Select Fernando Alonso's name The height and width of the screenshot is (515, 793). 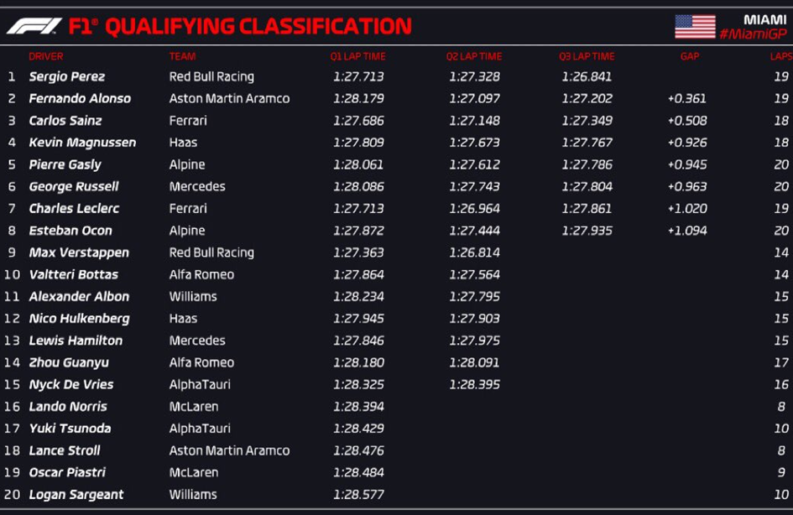pos(80,98)
